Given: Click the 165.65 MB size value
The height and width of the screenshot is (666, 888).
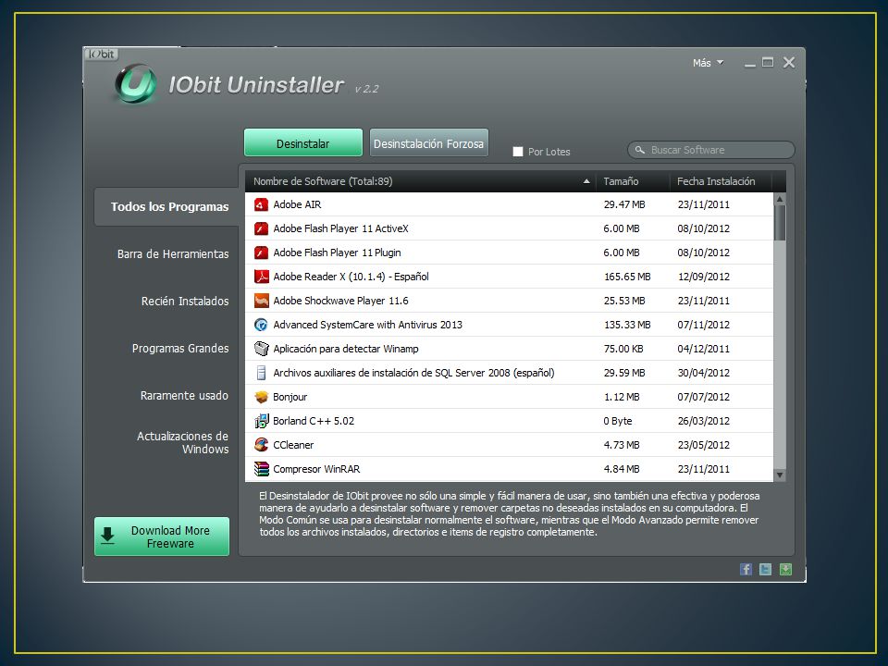Looking at the screenshot, I should click(627, 277).
